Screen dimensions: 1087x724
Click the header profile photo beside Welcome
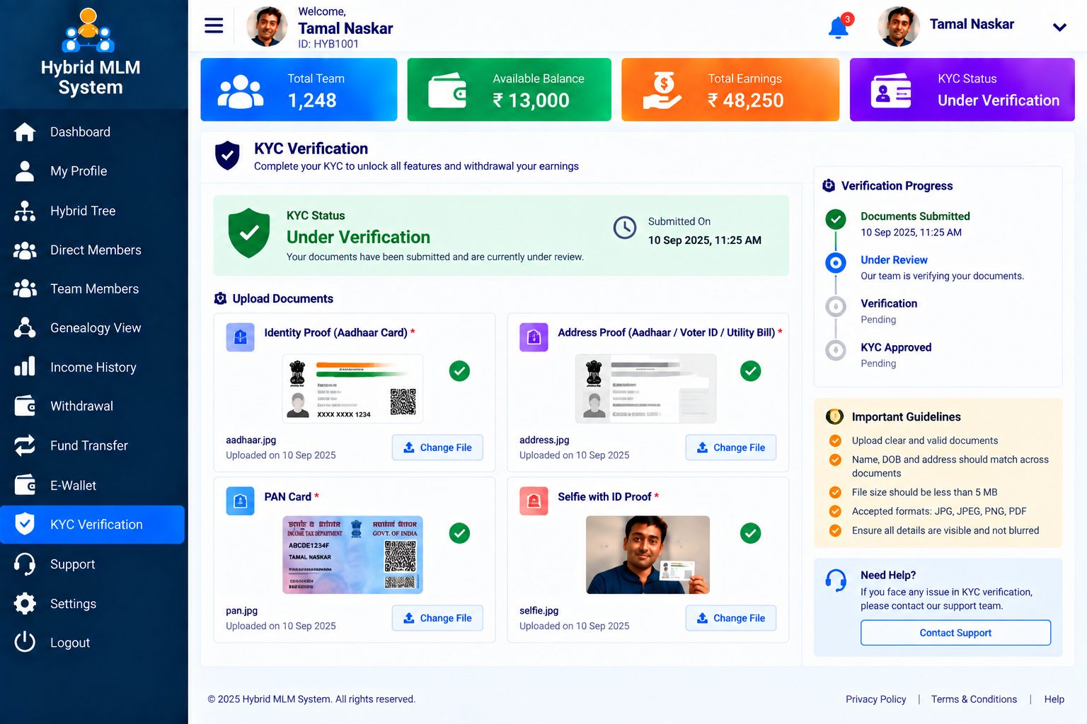click(x=267, y=27)
